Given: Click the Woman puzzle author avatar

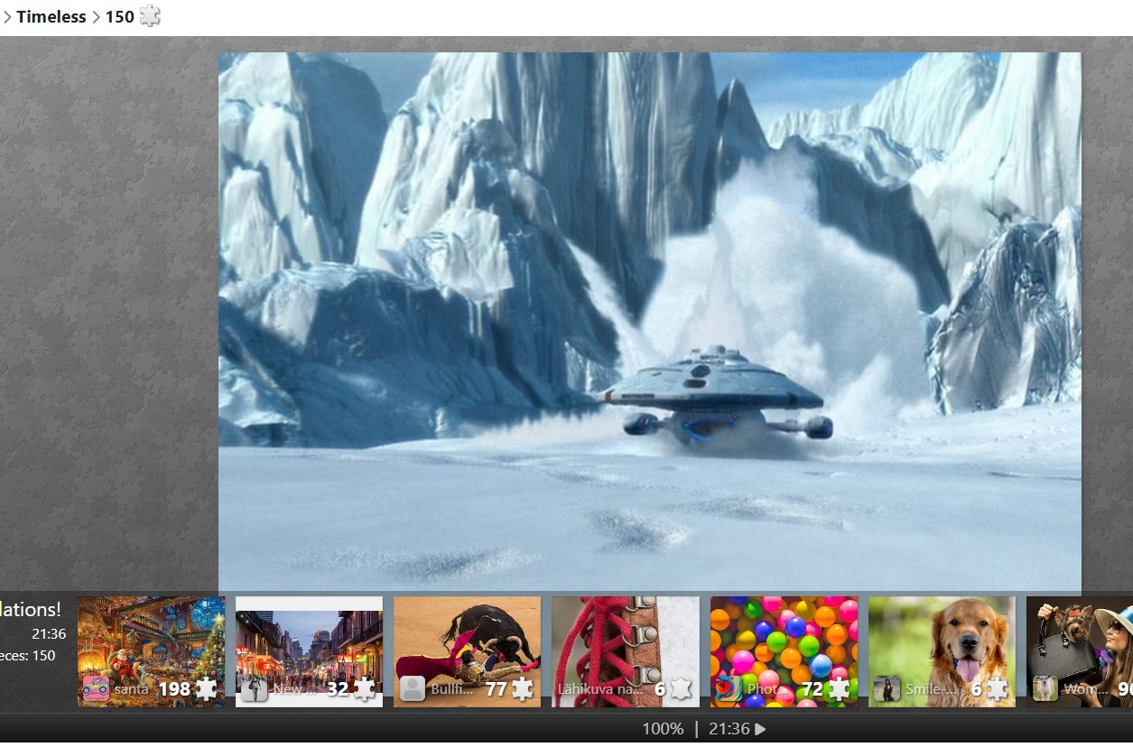Looking at the screenshot, I should [1045, 689].
